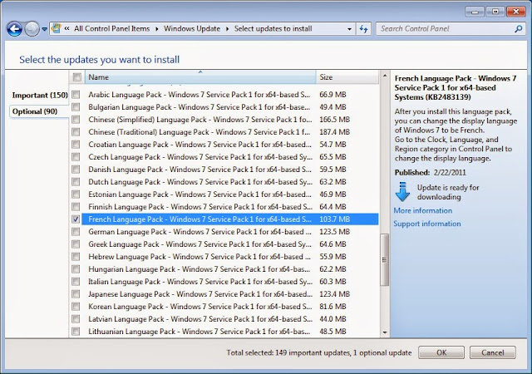Click the 123.5 MB size cell
Viewport: 532px width, 374px height.
[x=334, y=232]
